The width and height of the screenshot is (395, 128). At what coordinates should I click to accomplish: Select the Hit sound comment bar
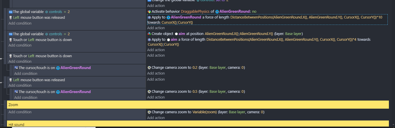pos(198,125)
